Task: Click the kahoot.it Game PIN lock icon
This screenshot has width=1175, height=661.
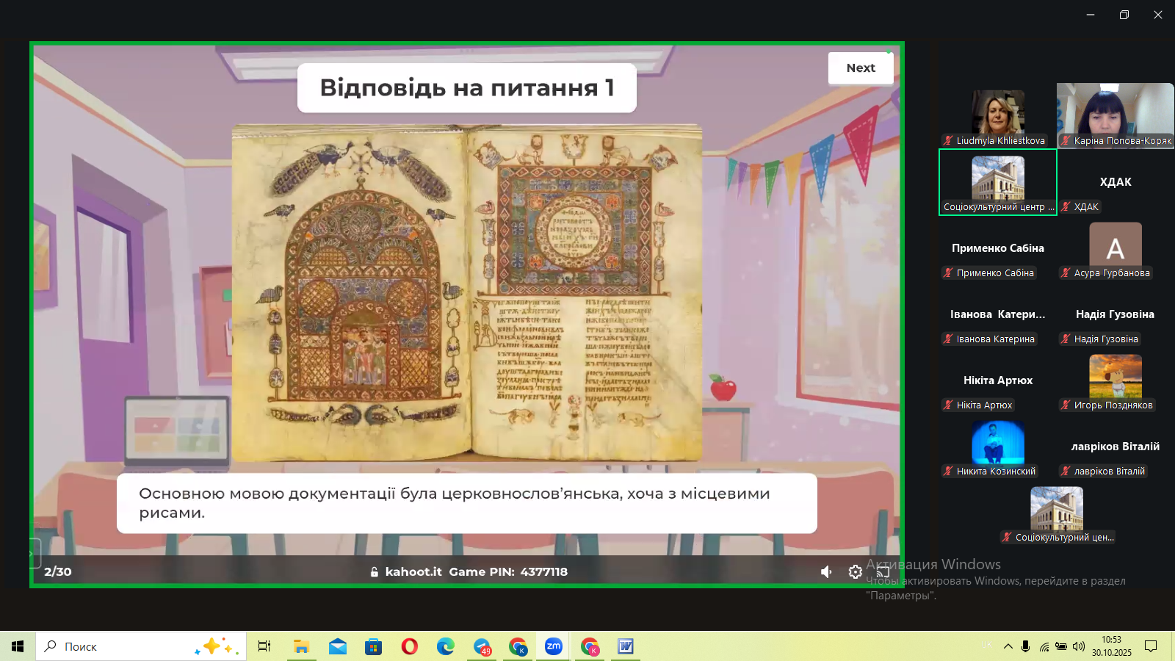Action: click(x=374, y=572)
